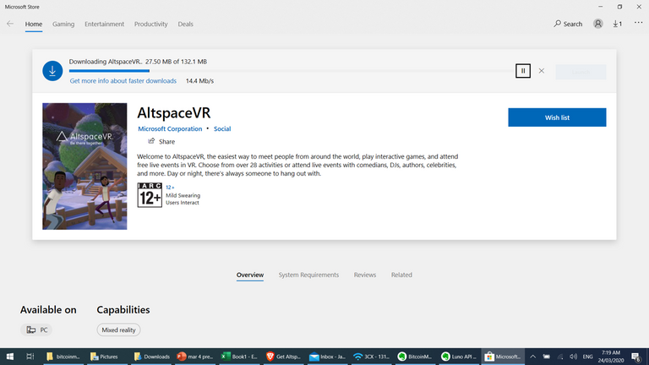Switch to the PowerPoint mar 4 presentation
Image resolution: width=649 pixels, height=365 pixels.
point(195,357)
